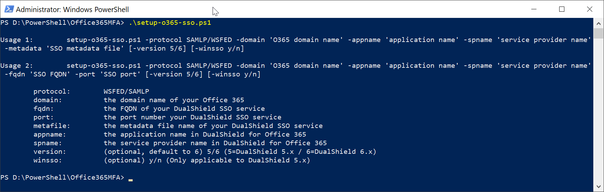Screen dimensions: 604x192
Task: Click the scrollbar up arrow
Action: click(x=598, y=23)
